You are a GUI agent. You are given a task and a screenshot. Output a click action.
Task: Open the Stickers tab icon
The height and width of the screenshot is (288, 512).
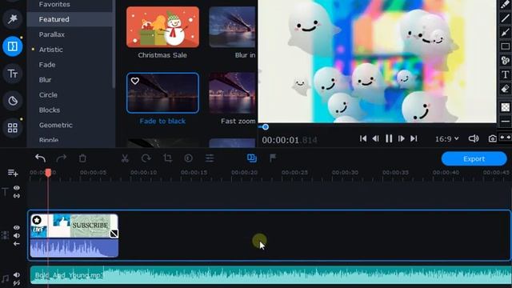coord(13,101)
